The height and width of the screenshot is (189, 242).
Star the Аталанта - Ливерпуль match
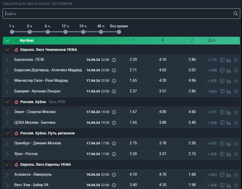236,175
